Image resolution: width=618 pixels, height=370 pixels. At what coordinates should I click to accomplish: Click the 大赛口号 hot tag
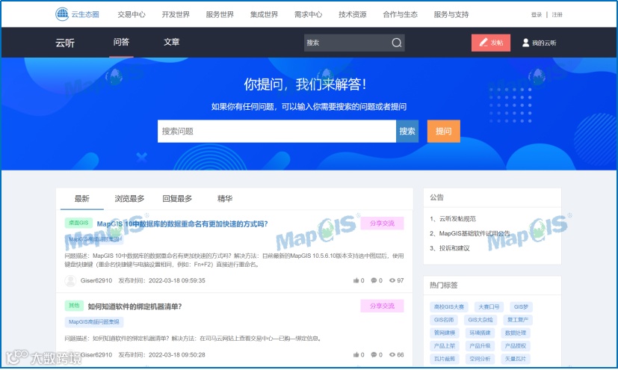pos(489,306)
